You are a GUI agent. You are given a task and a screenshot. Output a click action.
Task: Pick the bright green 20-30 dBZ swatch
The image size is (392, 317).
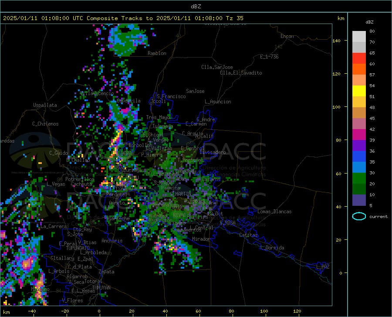(359, 178)
